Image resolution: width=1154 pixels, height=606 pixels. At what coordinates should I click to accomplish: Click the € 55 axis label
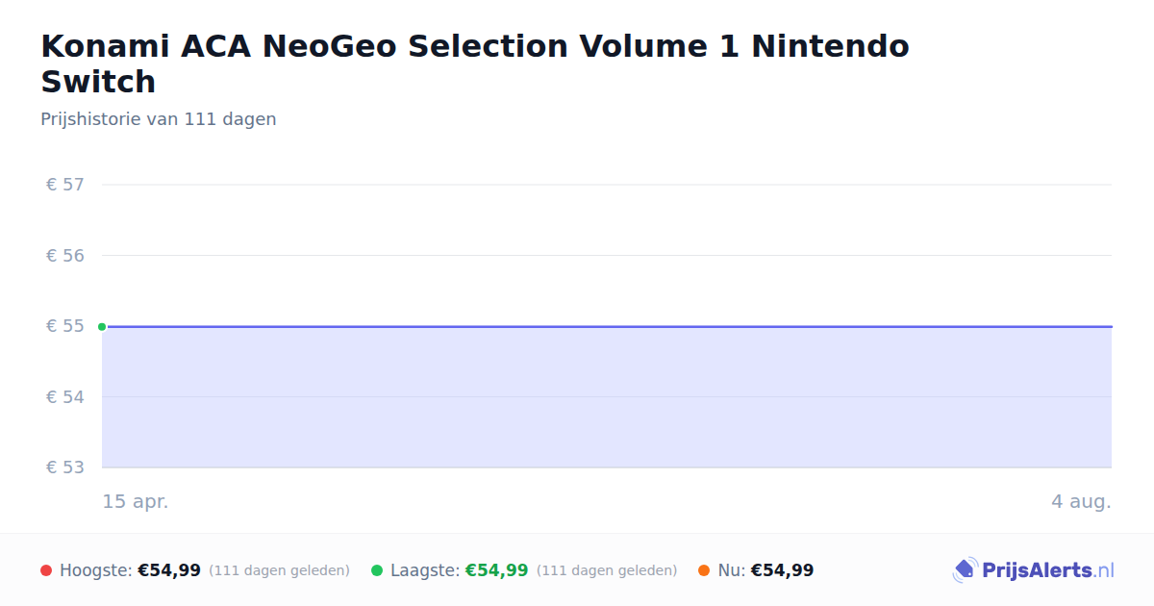coord(65,326)
